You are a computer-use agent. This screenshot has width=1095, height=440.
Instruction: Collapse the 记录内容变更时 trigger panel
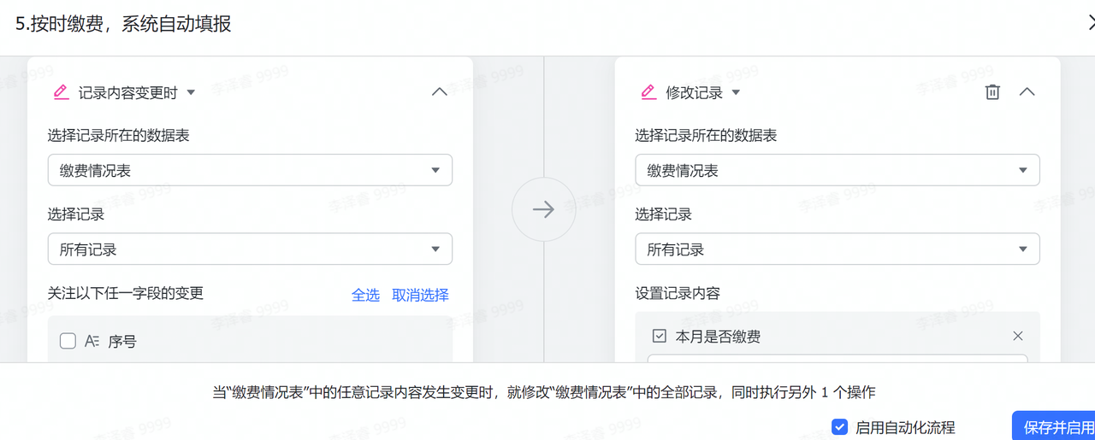pos(439,92)
